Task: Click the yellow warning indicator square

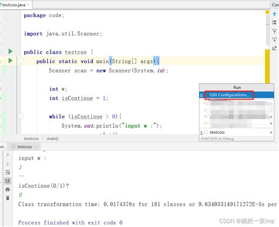Action: [267, 12]
